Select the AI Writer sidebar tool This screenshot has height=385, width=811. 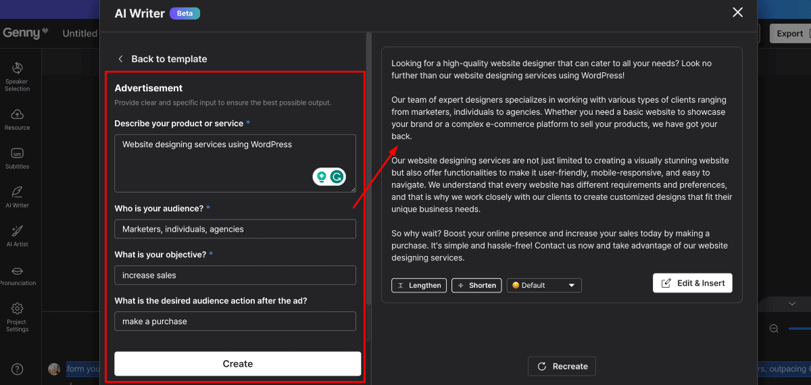[x=18, y=197]
